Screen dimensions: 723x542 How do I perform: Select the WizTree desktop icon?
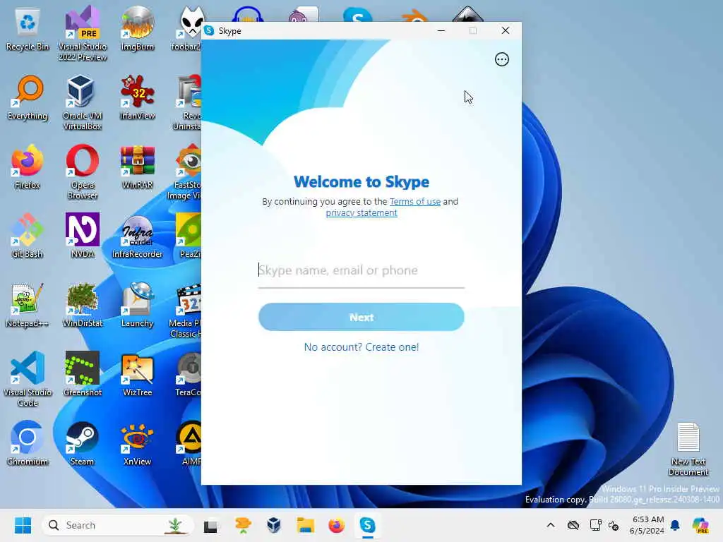point(138,375)
